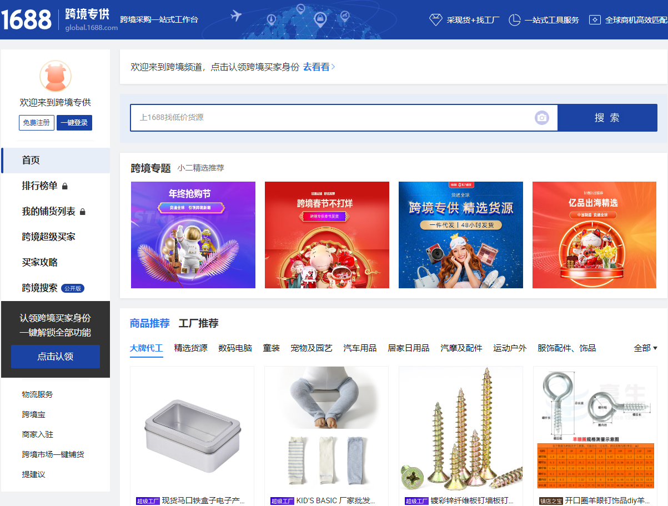668x506 pixels.
Task: Go to 首页 in the sidebar
Action: (56, 161)
